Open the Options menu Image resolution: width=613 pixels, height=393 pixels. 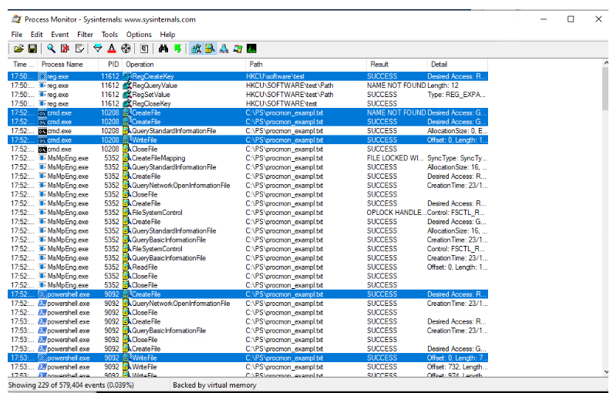click(139, 35)
